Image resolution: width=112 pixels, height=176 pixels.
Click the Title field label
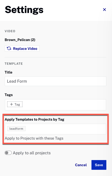tap(8, 72)
